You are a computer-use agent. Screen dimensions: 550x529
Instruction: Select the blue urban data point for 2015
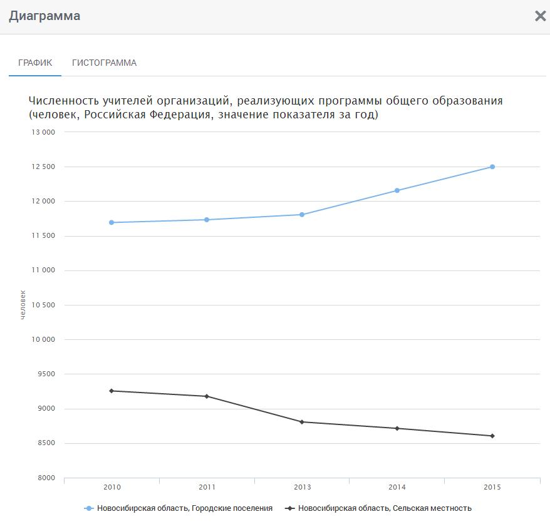click(x=492, y=167)
